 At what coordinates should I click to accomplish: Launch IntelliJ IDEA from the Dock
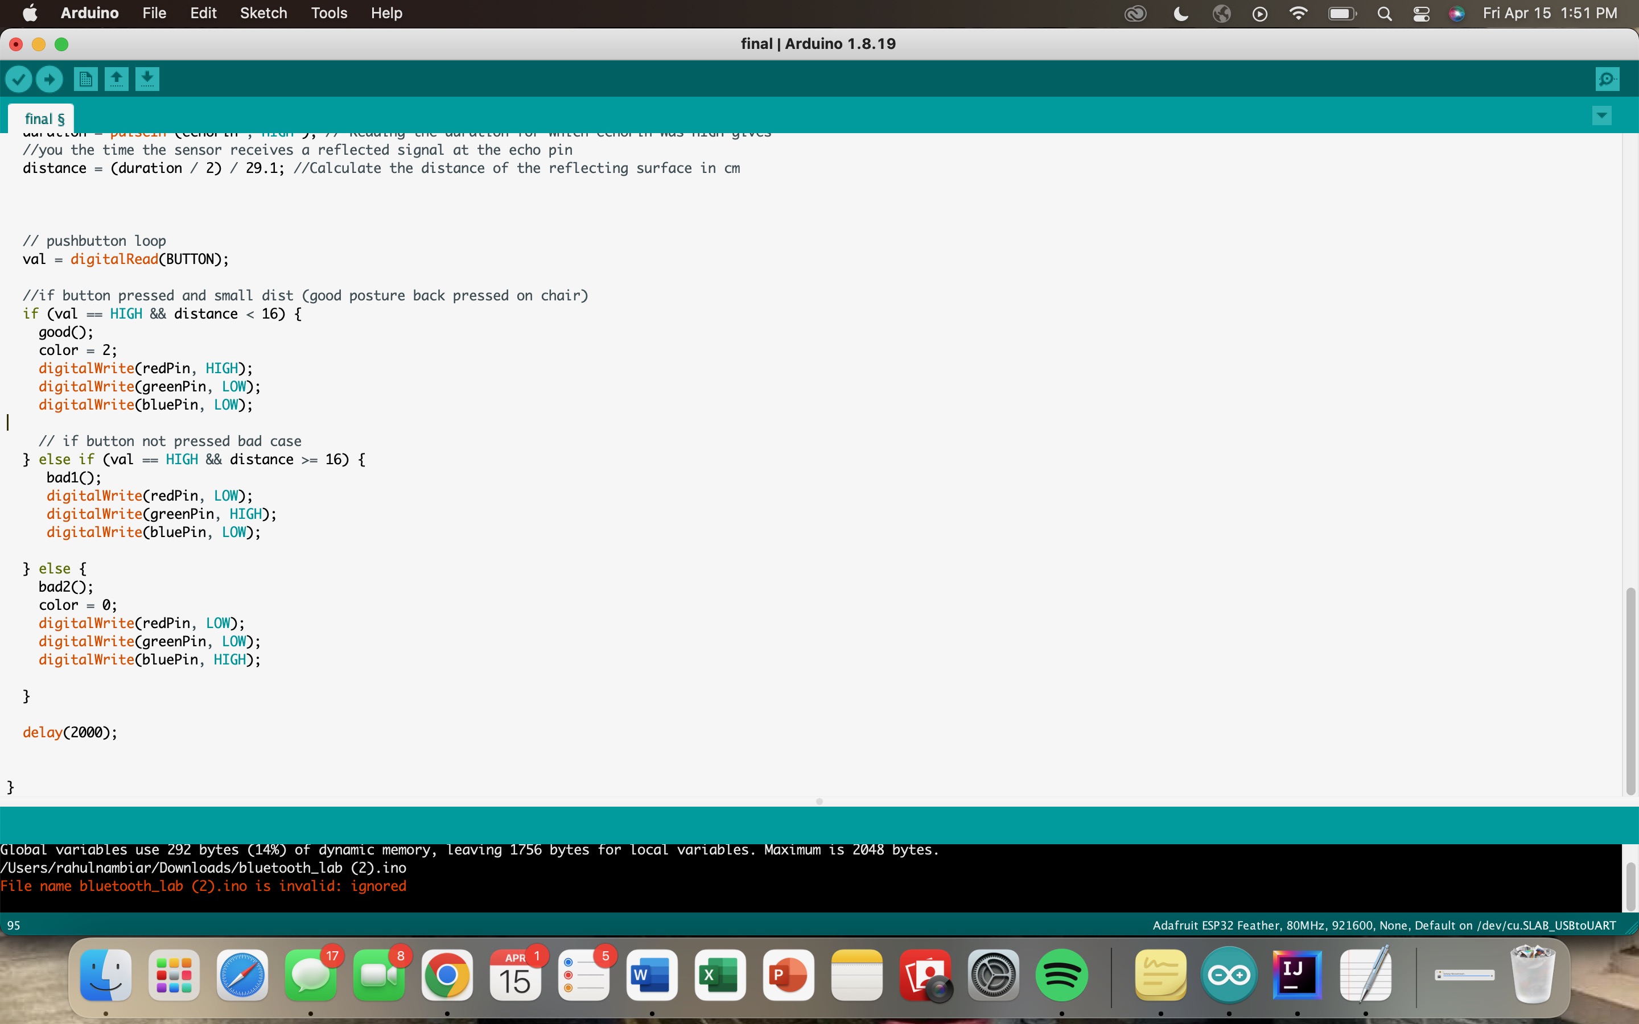(1296, 975)
